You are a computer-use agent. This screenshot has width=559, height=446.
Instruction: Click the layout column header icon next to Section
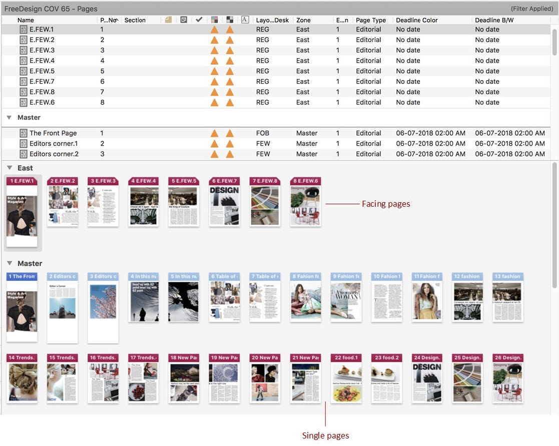click(184, 20)
